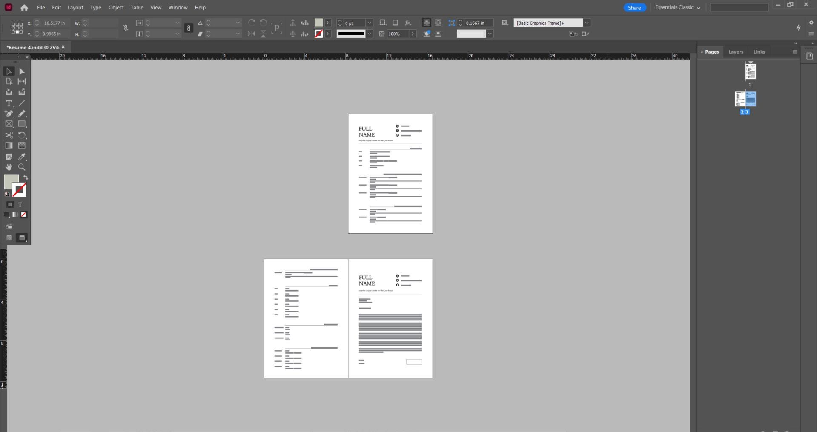Open the Layout menu
Image resolution: width=817 pixels, height=432 pixels.
pyautogui.click(x=75, y=7)
